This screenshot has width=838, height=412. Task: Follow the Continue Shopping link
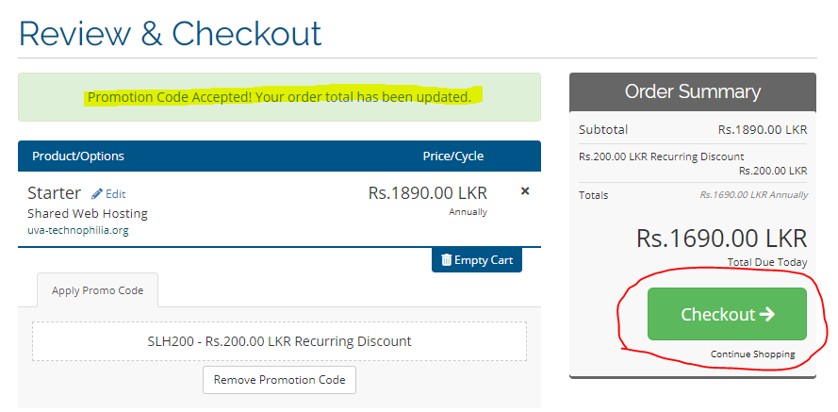pyautogui.click(x=752, y=354)
